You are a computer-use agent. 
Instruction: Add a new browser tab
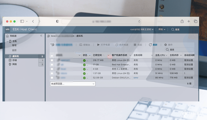click(x=189, y=21)
